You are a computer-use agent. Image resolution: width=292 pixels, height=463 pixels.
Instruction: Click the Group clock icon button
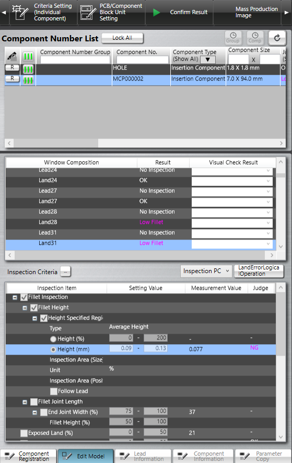(x=233, y=38)
